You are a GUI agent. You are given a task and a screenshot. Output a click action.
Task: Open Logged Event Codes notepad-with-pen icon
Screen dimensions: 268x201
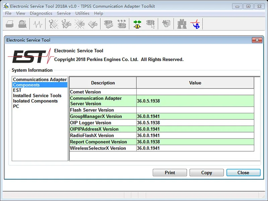point(93,24)
